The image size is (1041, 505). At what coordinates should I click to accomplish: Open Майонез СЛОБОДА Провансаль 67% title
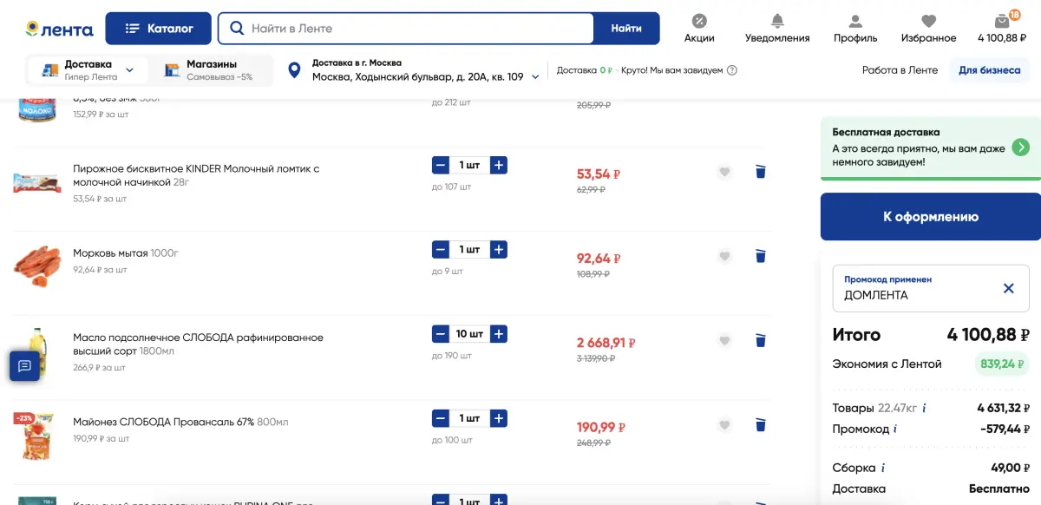(180, 422)
